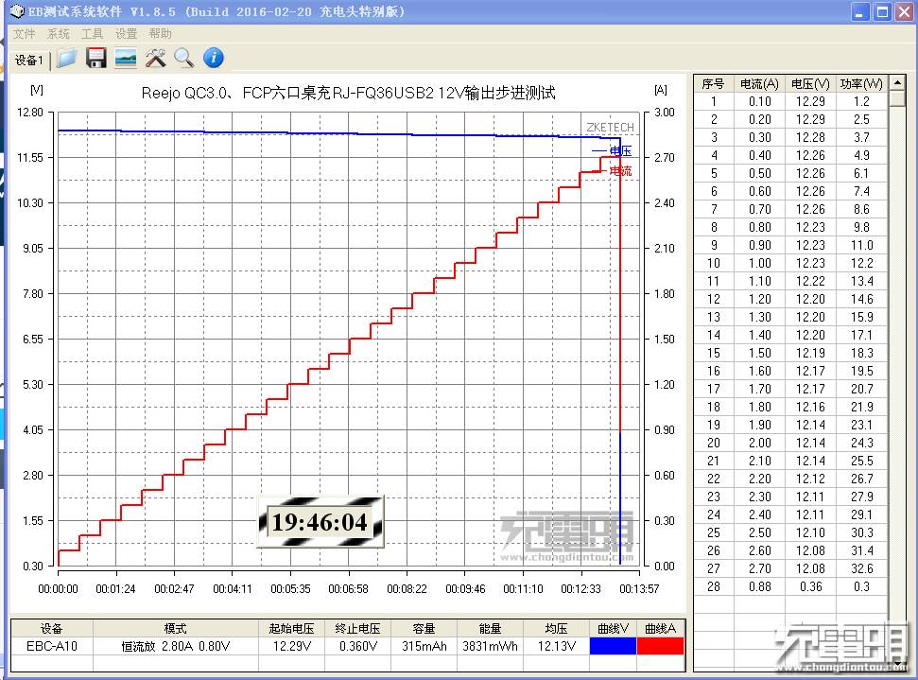Click row 28 current value 0.88
Image resolution: width=918 pixels, height=680 pixels.
[759, 586]
